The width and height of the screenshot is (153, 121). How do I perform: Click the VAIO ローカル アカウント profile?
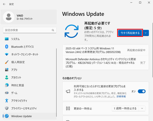(29, 17)
